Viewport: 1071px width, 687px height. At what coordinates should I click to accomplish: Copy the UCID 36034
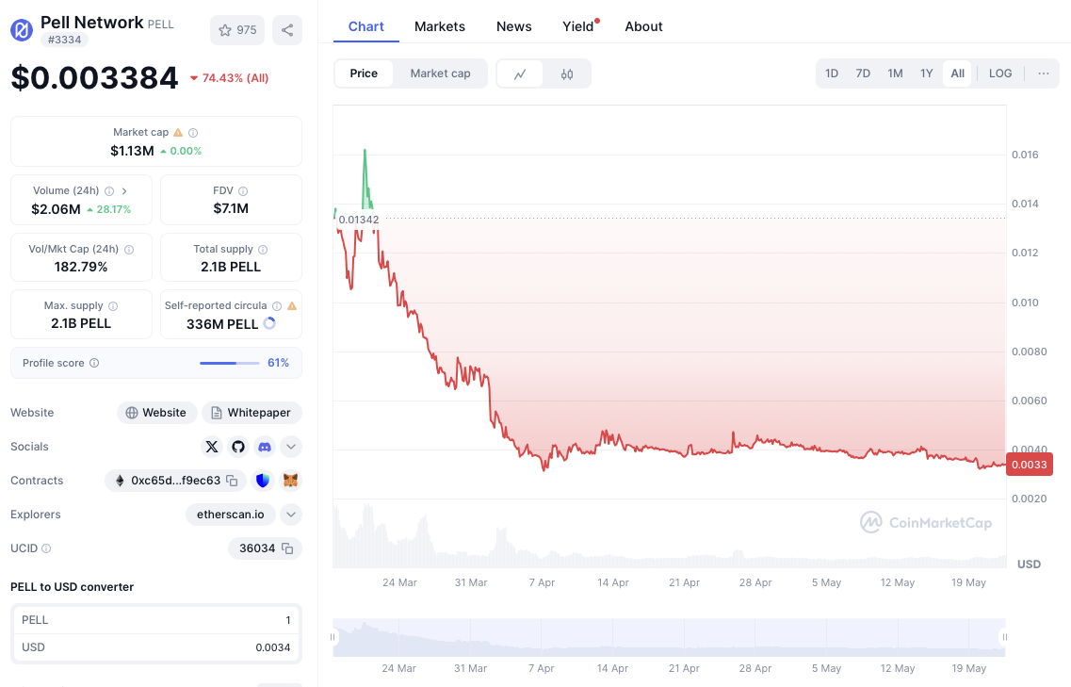pyautogui.click(x=287, y=548)
